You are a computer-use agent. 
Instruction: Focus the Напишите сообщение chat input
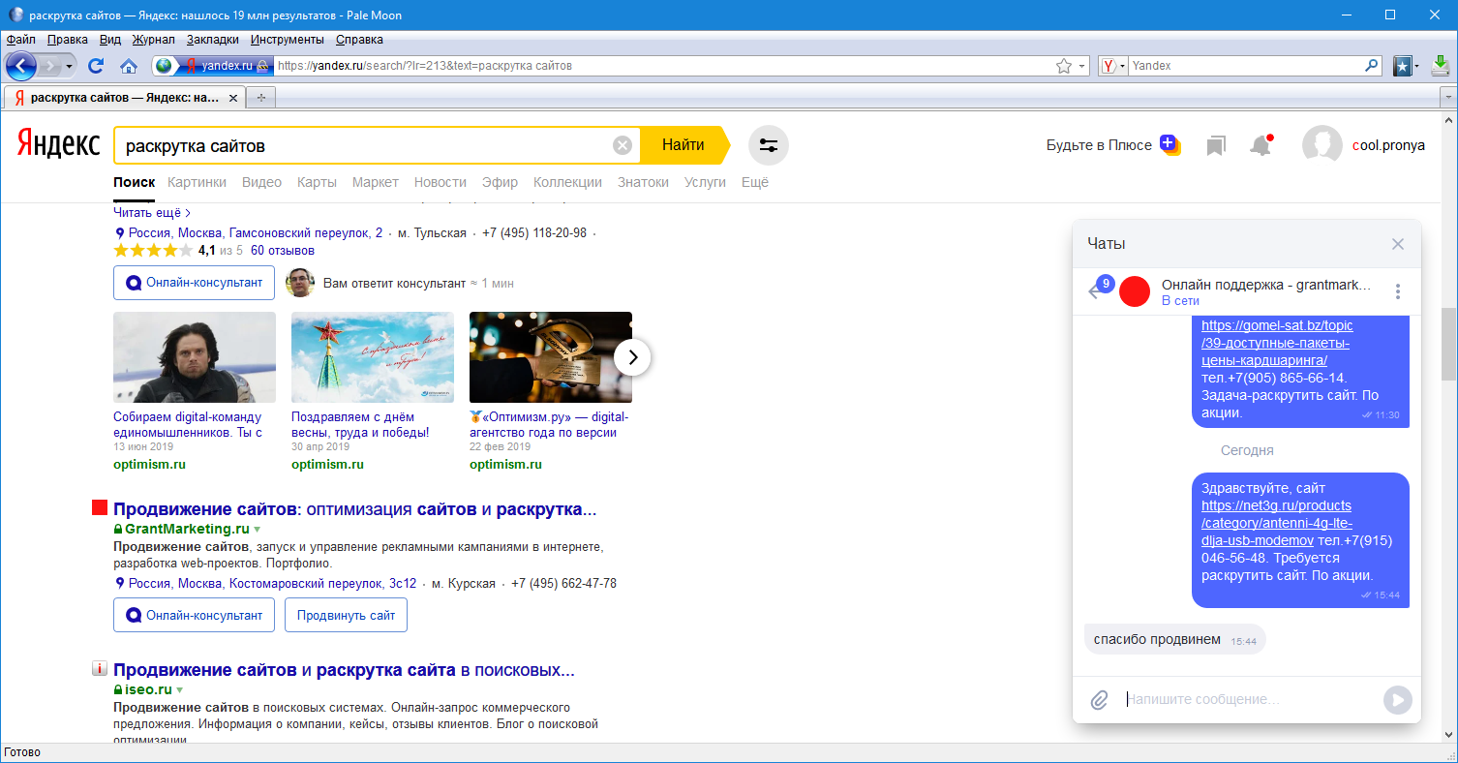click(1247, 699)
